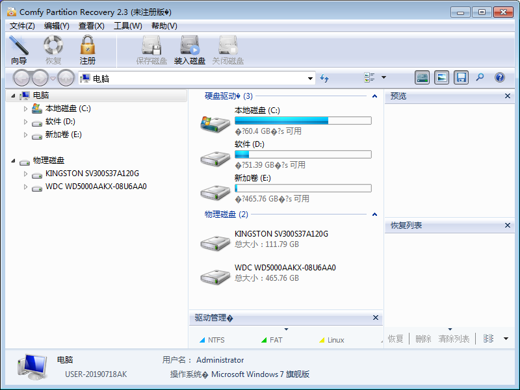Open the 编辑(Y) menu
This screenshot has height=390, width=520.
[x=57, y=26]
